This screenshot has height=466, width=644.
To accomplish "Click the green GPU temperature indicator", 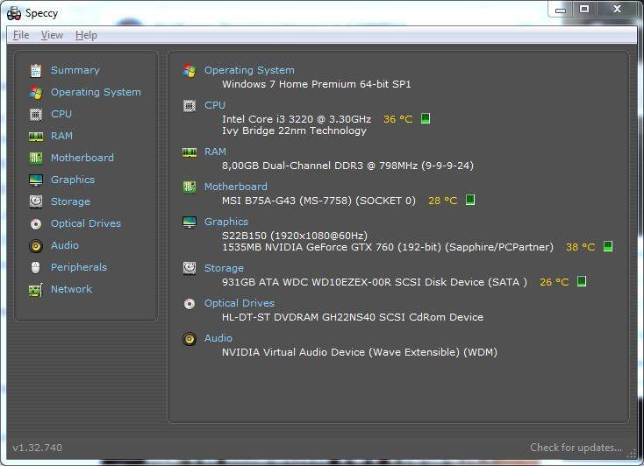I will (608, 246).
